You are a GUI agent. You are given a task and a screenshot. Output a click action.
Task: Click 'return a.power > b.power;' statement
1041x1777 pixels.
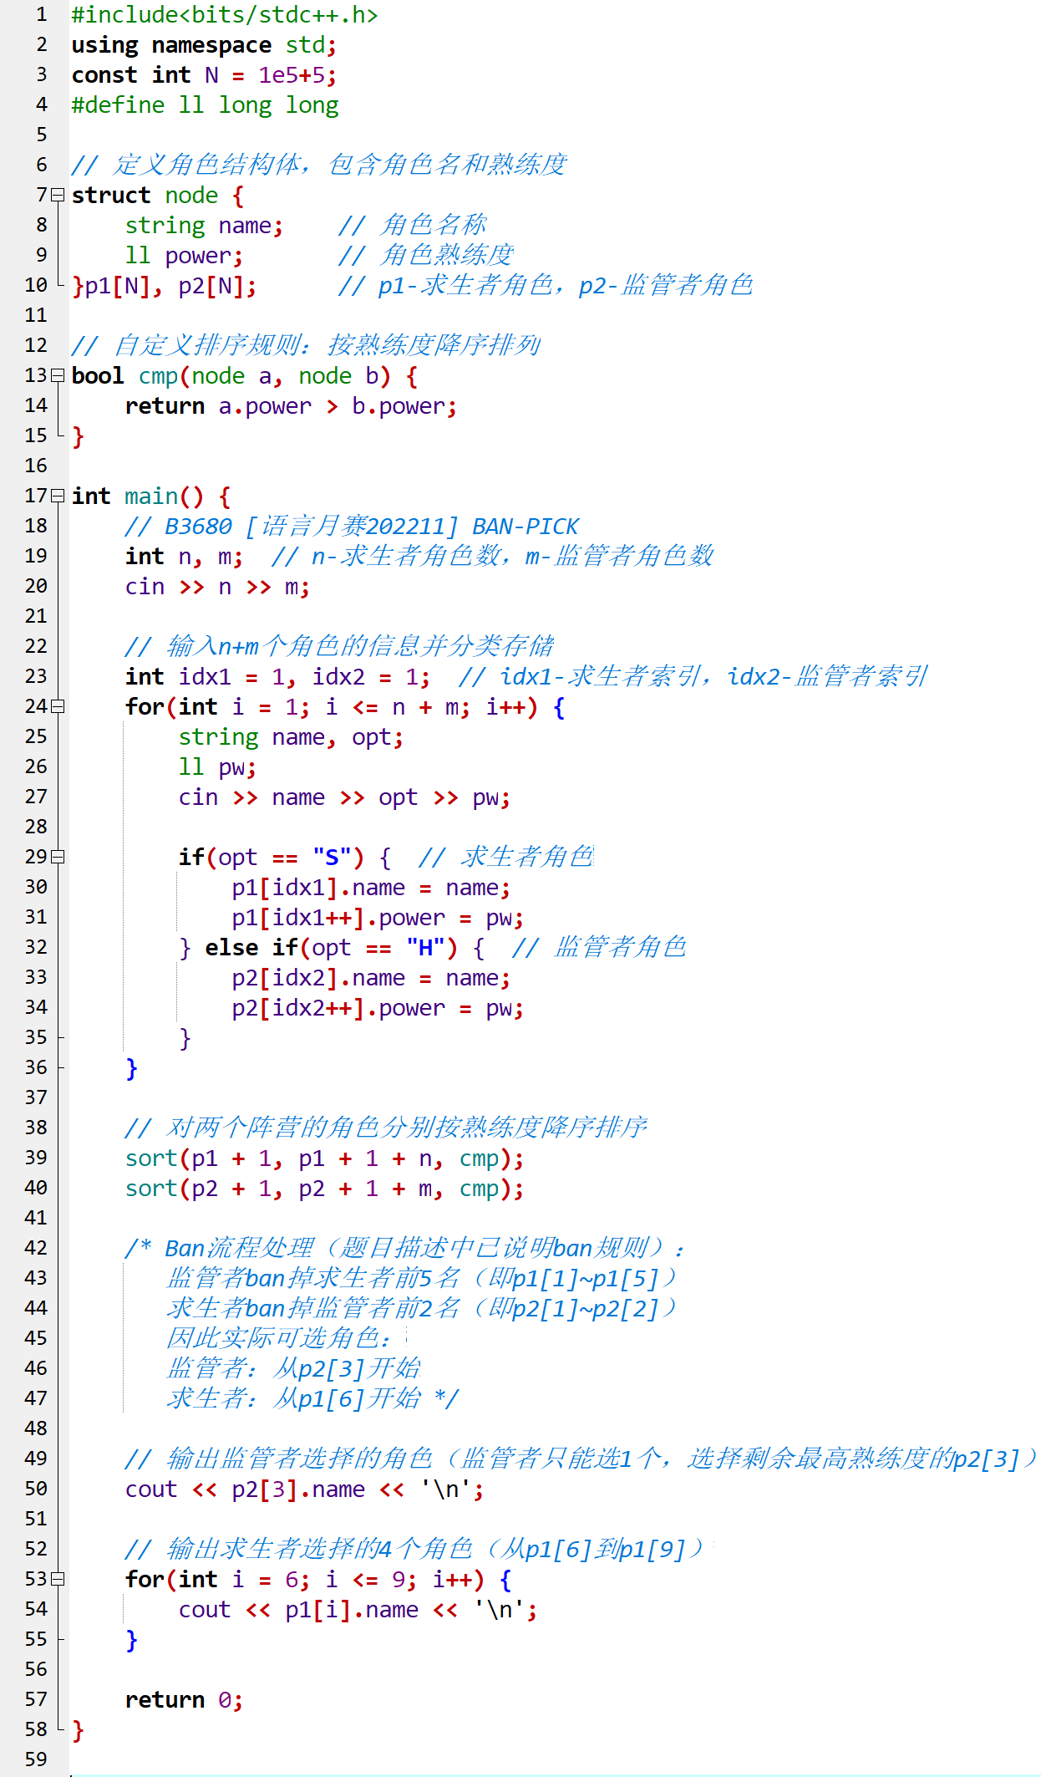[291, 406]
